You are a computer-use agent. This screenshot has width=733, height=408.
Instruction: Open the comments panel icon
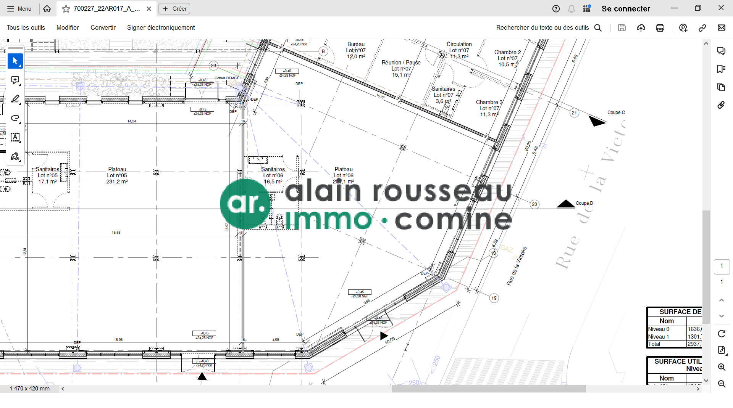pos(721,51)
